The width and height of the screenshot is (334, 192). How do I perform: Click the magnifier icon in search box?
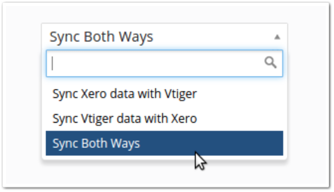tap(271, 63)
